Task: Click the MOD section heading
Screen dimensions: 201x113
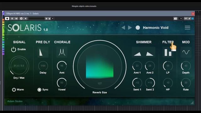Action: click(186, 42)
